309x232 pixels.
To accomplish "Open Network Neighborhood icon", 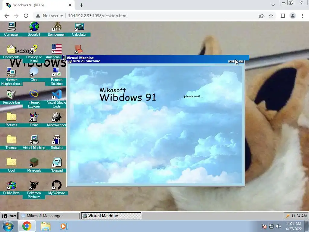I will pyautogui.click(x=11, y=76).
